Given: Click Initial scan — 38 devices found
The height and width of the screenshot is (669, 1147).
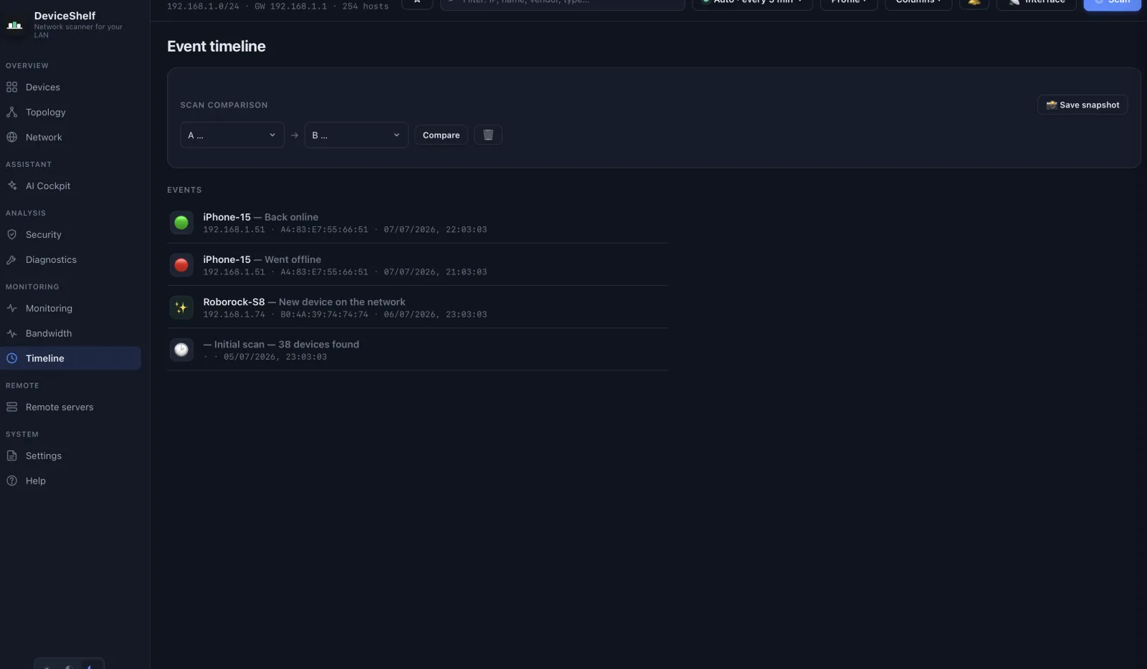Looking at the screenshot, I should [x=281, y=345].
